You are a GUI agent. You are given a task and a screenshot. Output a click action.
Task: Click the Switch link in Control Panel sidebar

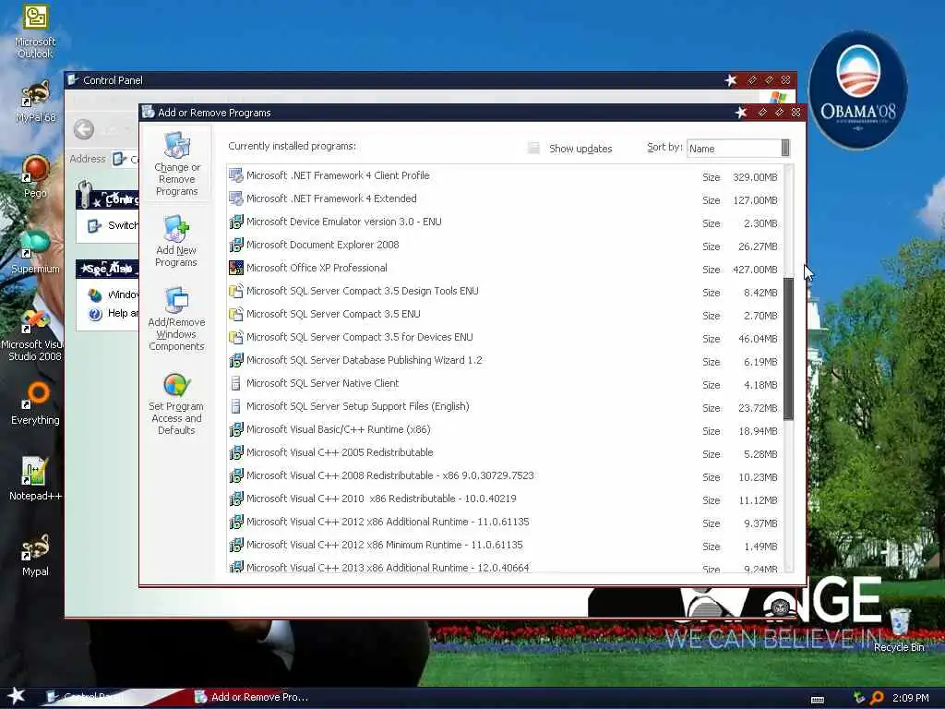coord(114,225)
